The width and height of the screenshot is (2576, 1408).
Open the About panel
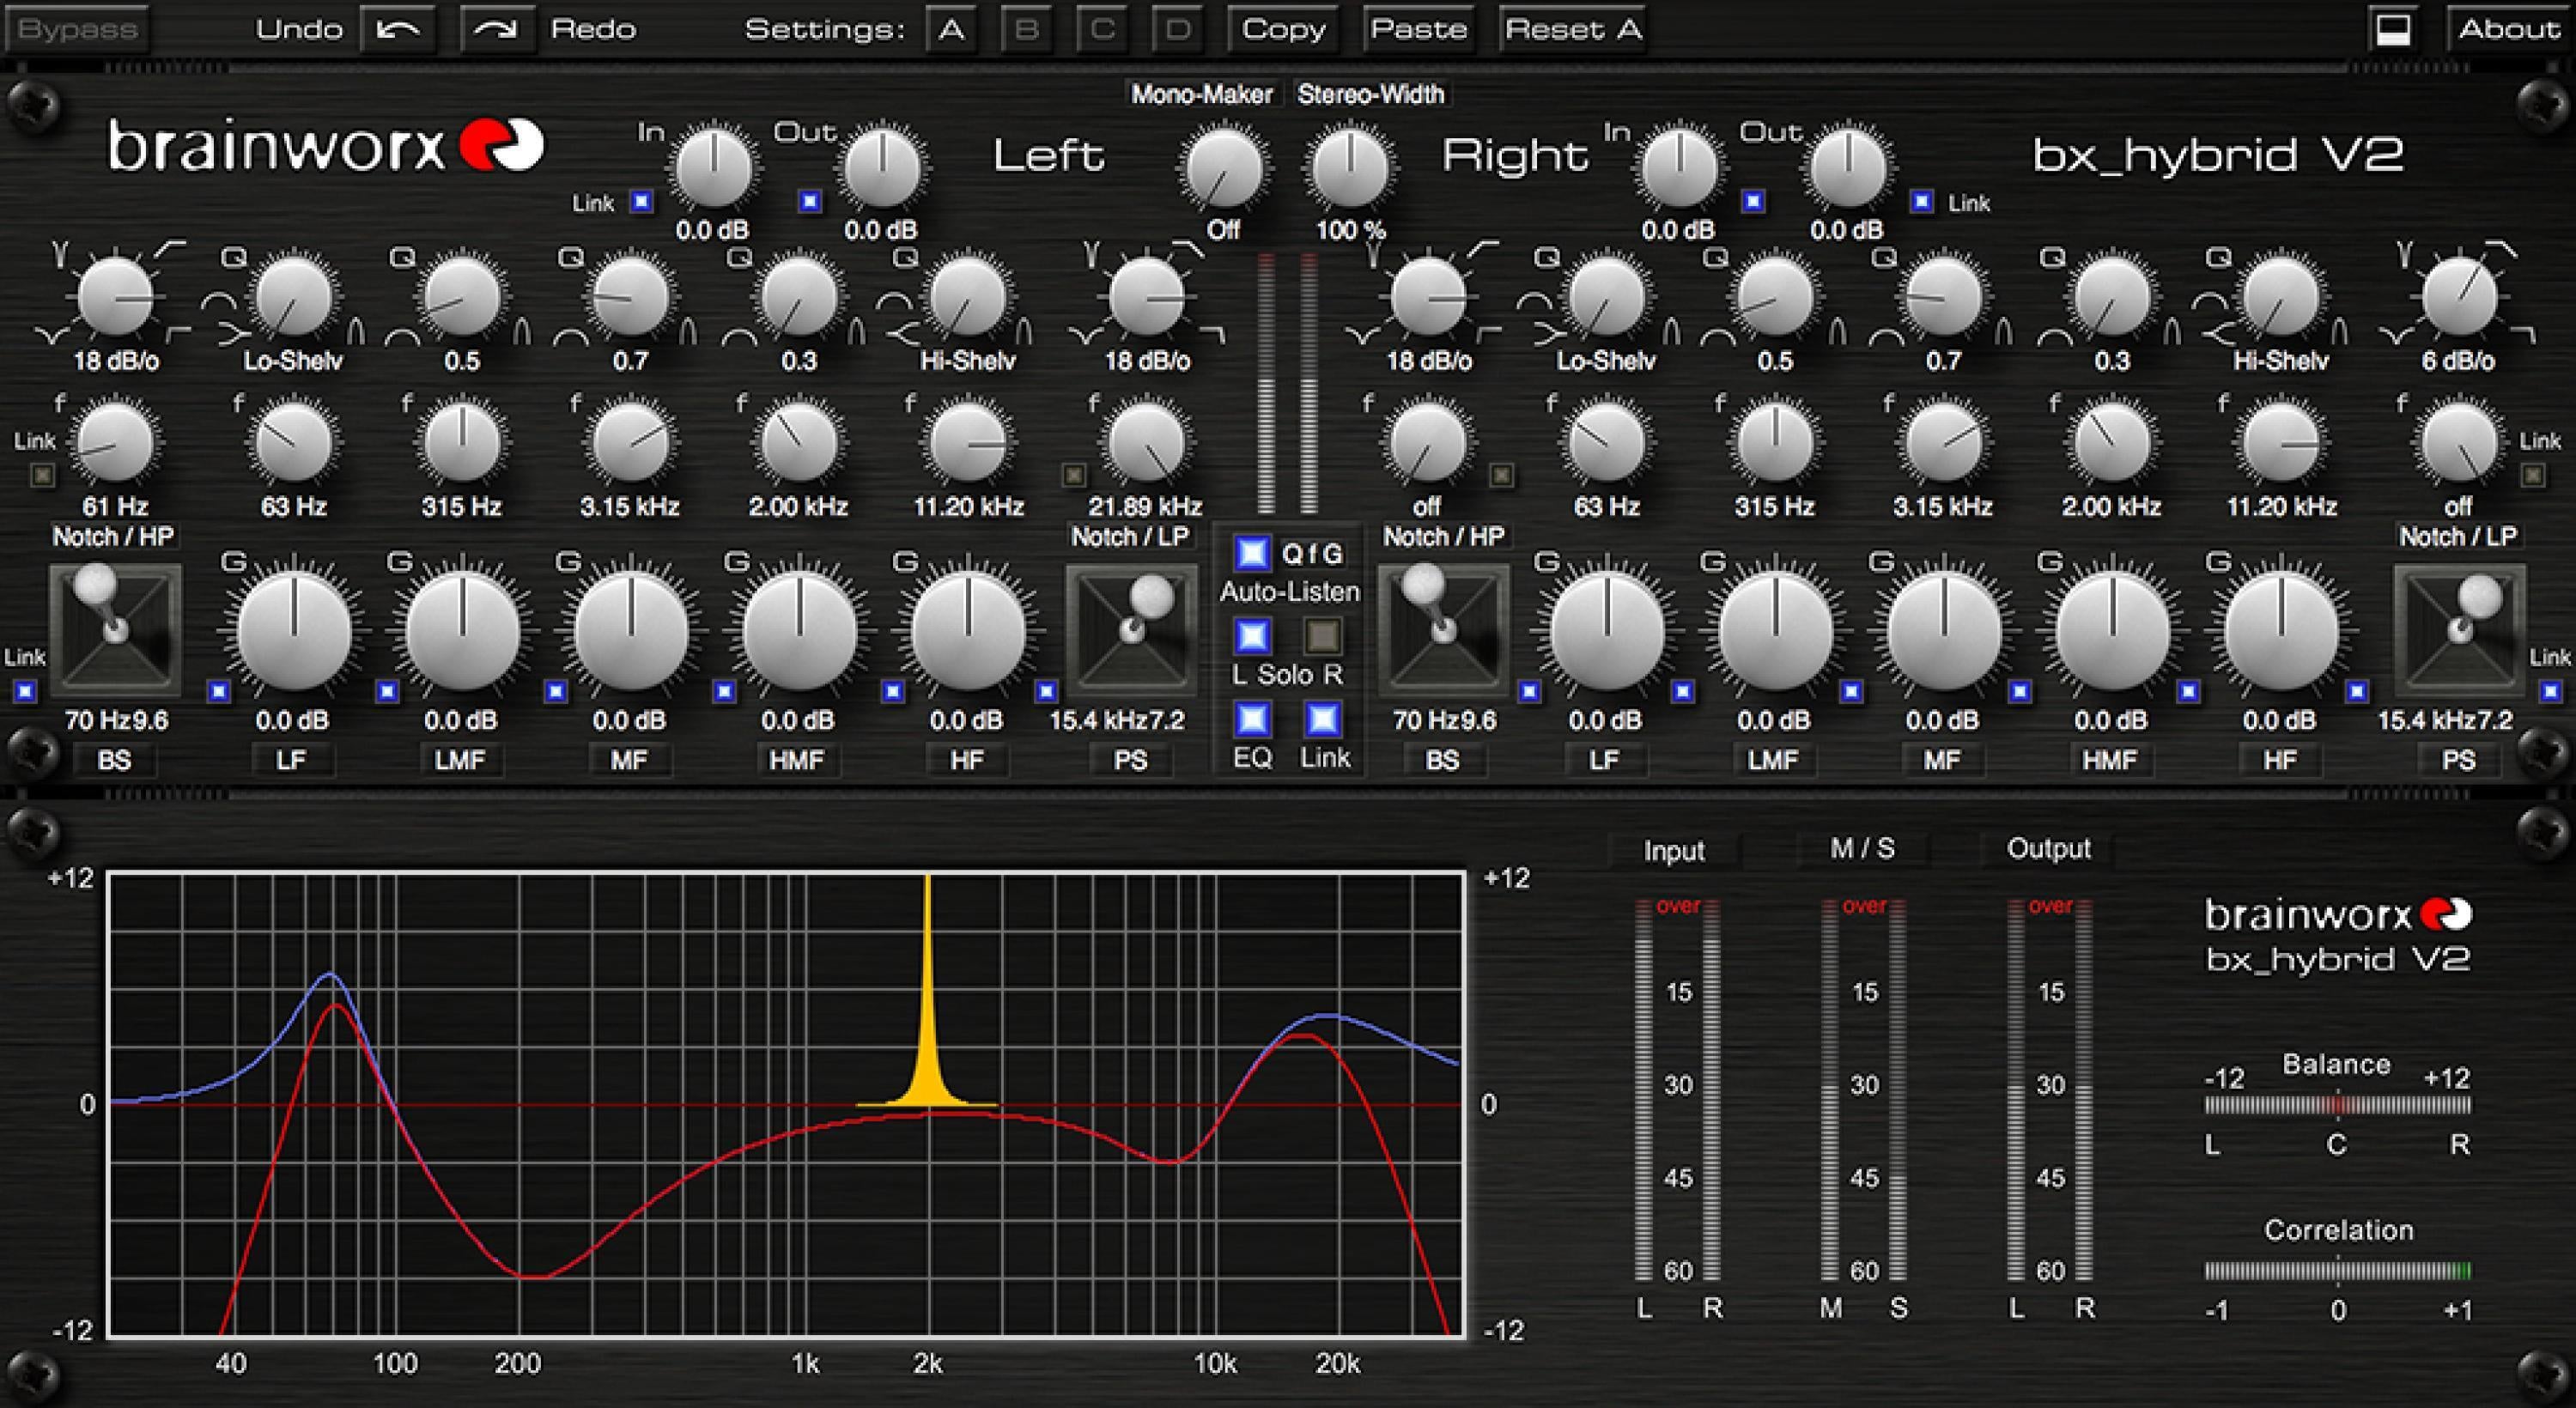pos(2509,29)
